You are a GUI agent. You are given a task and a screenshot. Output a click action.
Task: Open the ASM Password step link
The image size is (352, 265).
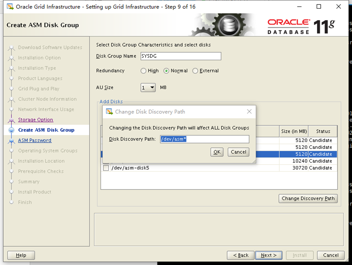(35, 140)
